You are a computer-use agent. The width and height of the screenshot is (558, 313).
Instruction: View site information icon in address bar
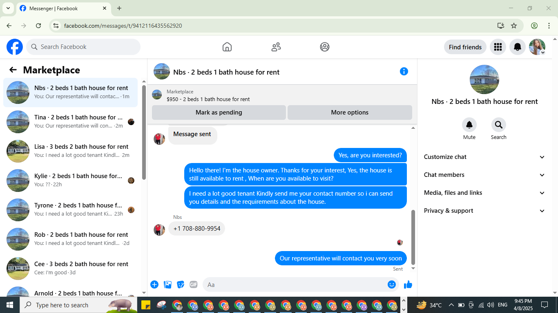coord(56,26)
